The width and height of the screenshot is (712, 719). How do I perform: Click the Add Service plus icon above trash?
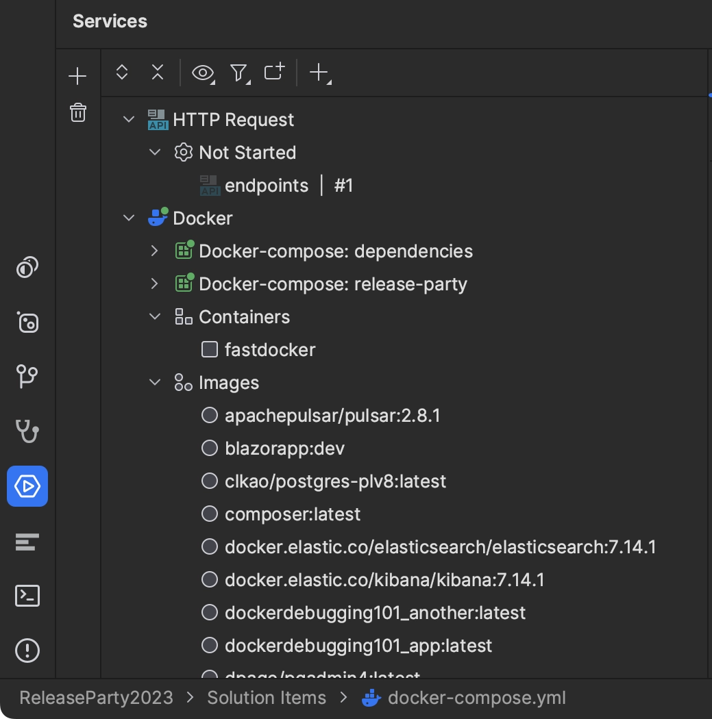tap(77, 75)
